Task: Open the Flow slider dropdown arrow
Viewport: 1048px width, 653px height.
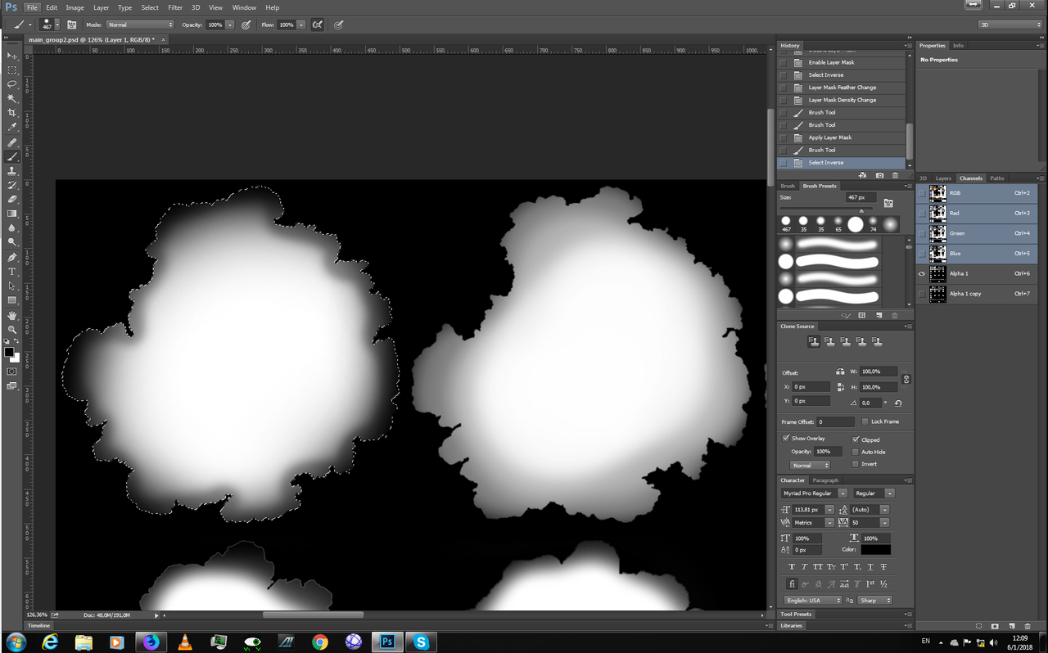Action: [301, 25]
